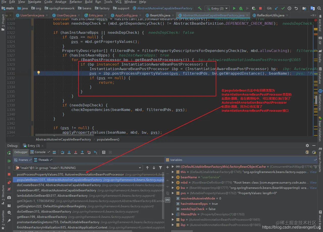Click the Step Out icon
The width and height of the screenshot is (323, 232).
click(82, 152)
